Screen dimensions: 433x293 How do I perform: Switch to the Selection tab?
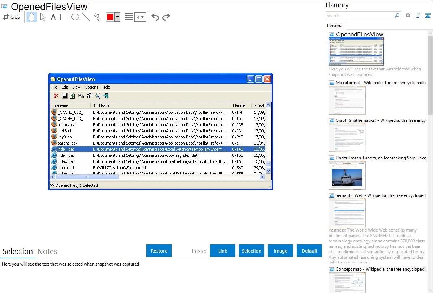click(x=18, y=251)
